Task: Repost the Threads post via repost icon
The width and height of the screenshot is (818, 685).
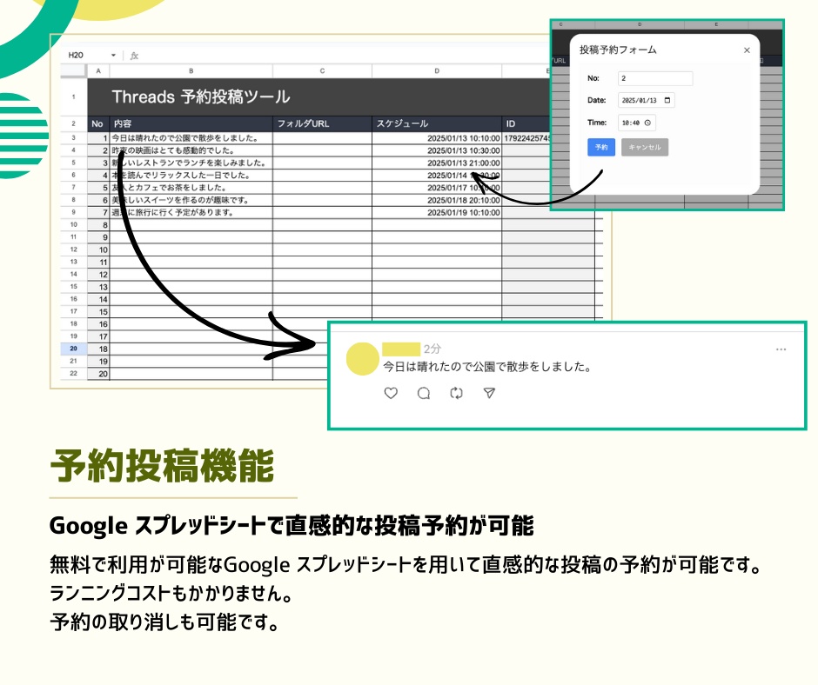Action: pos(457,393)
